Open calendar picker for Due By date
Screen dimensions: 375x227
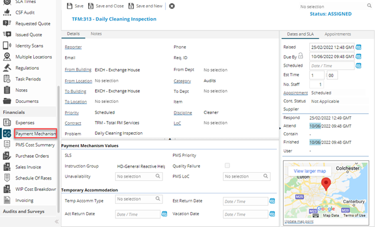click(x=358, y=56)
